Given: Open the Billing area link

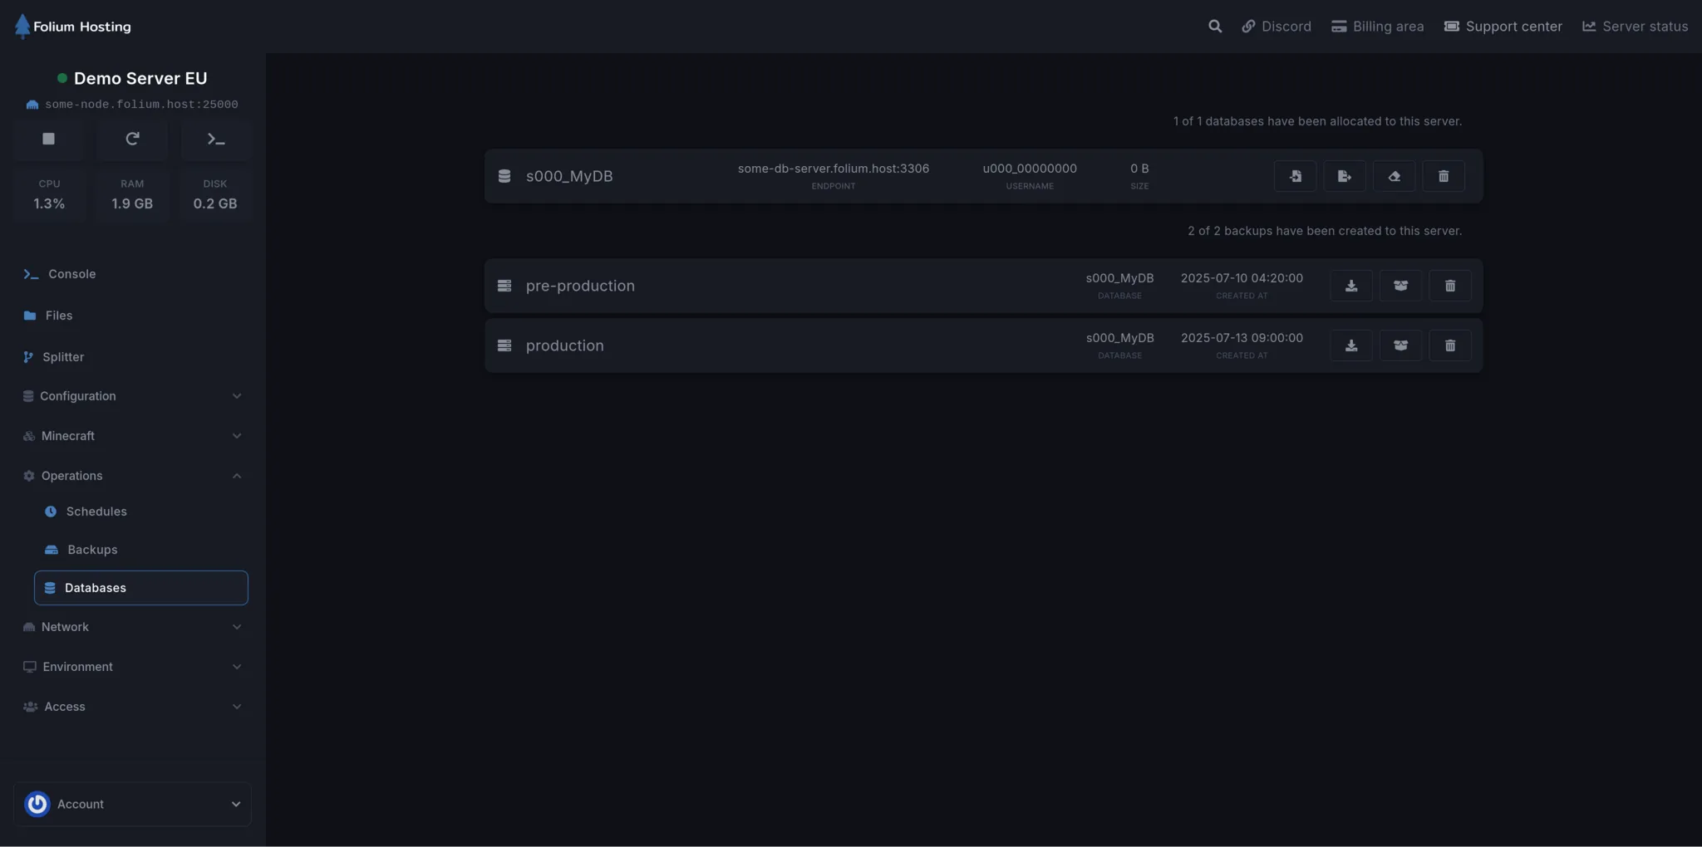Looking at the screenshot, I should [1376, 26].
